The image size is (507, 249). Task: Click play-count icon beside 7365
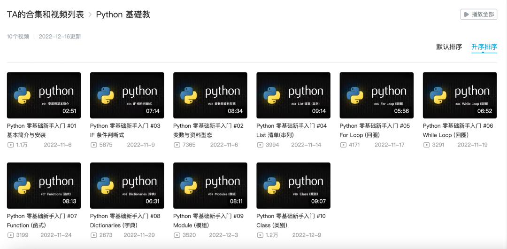(177, 145)
